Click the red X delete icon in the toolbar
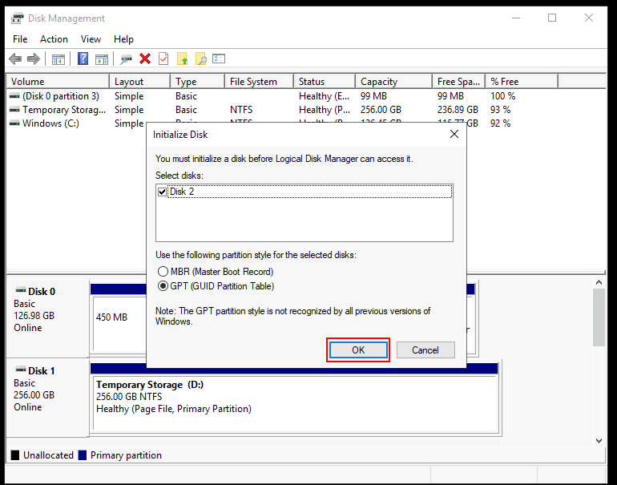The image size is (617, 485). click(x=145, y=59)
